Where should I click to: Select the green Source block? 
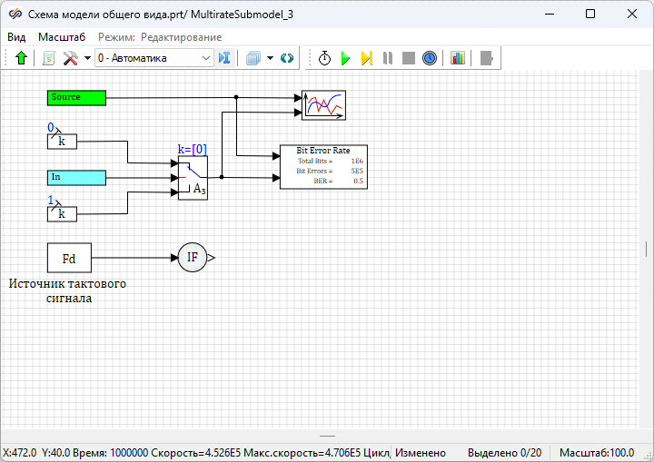click(76, 97)
